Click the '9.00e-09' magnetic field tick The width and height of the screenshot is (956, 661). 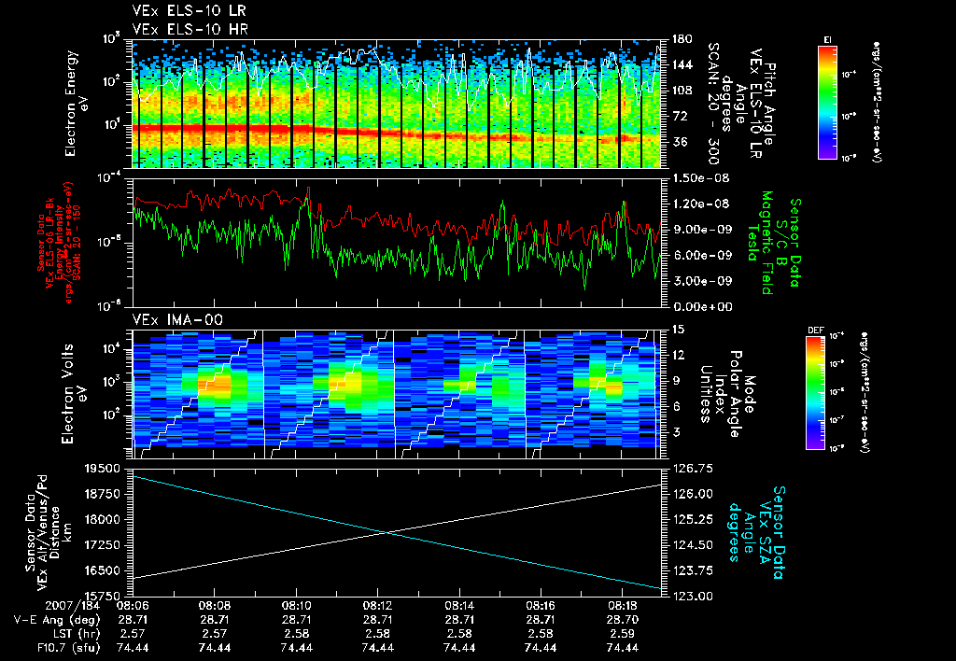point(701,230)
